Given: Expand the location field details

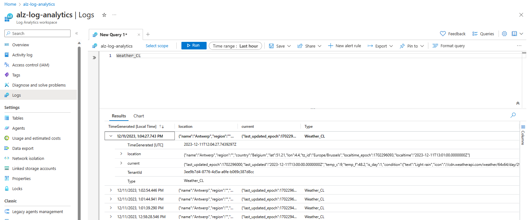Looking at the screenshot, I should coord(121,154).
